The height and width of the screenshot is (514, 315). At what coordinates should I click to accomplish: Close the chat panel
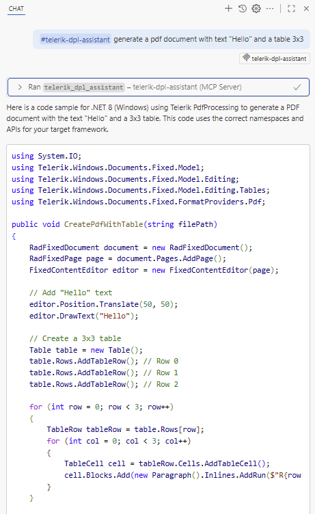306,8
